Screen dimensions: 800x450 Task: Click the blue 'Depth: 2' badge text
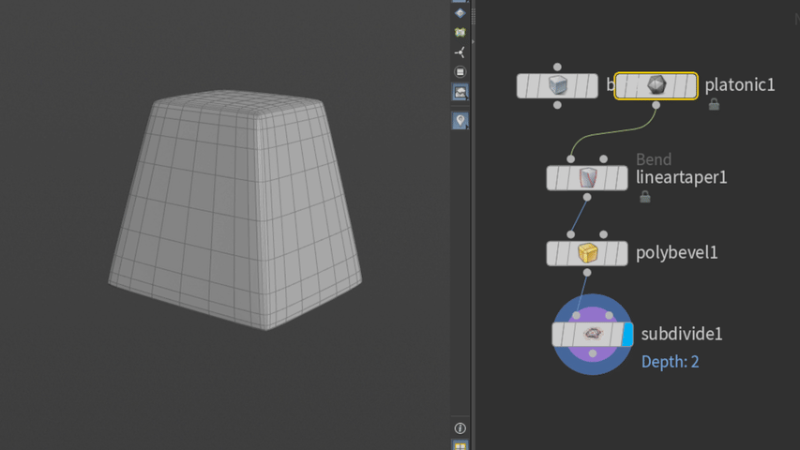[x=670, y=362]
